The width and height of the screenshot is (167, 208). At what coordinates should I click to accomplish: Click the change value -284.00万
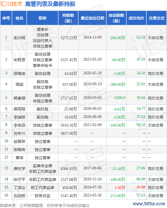(117, 38)
